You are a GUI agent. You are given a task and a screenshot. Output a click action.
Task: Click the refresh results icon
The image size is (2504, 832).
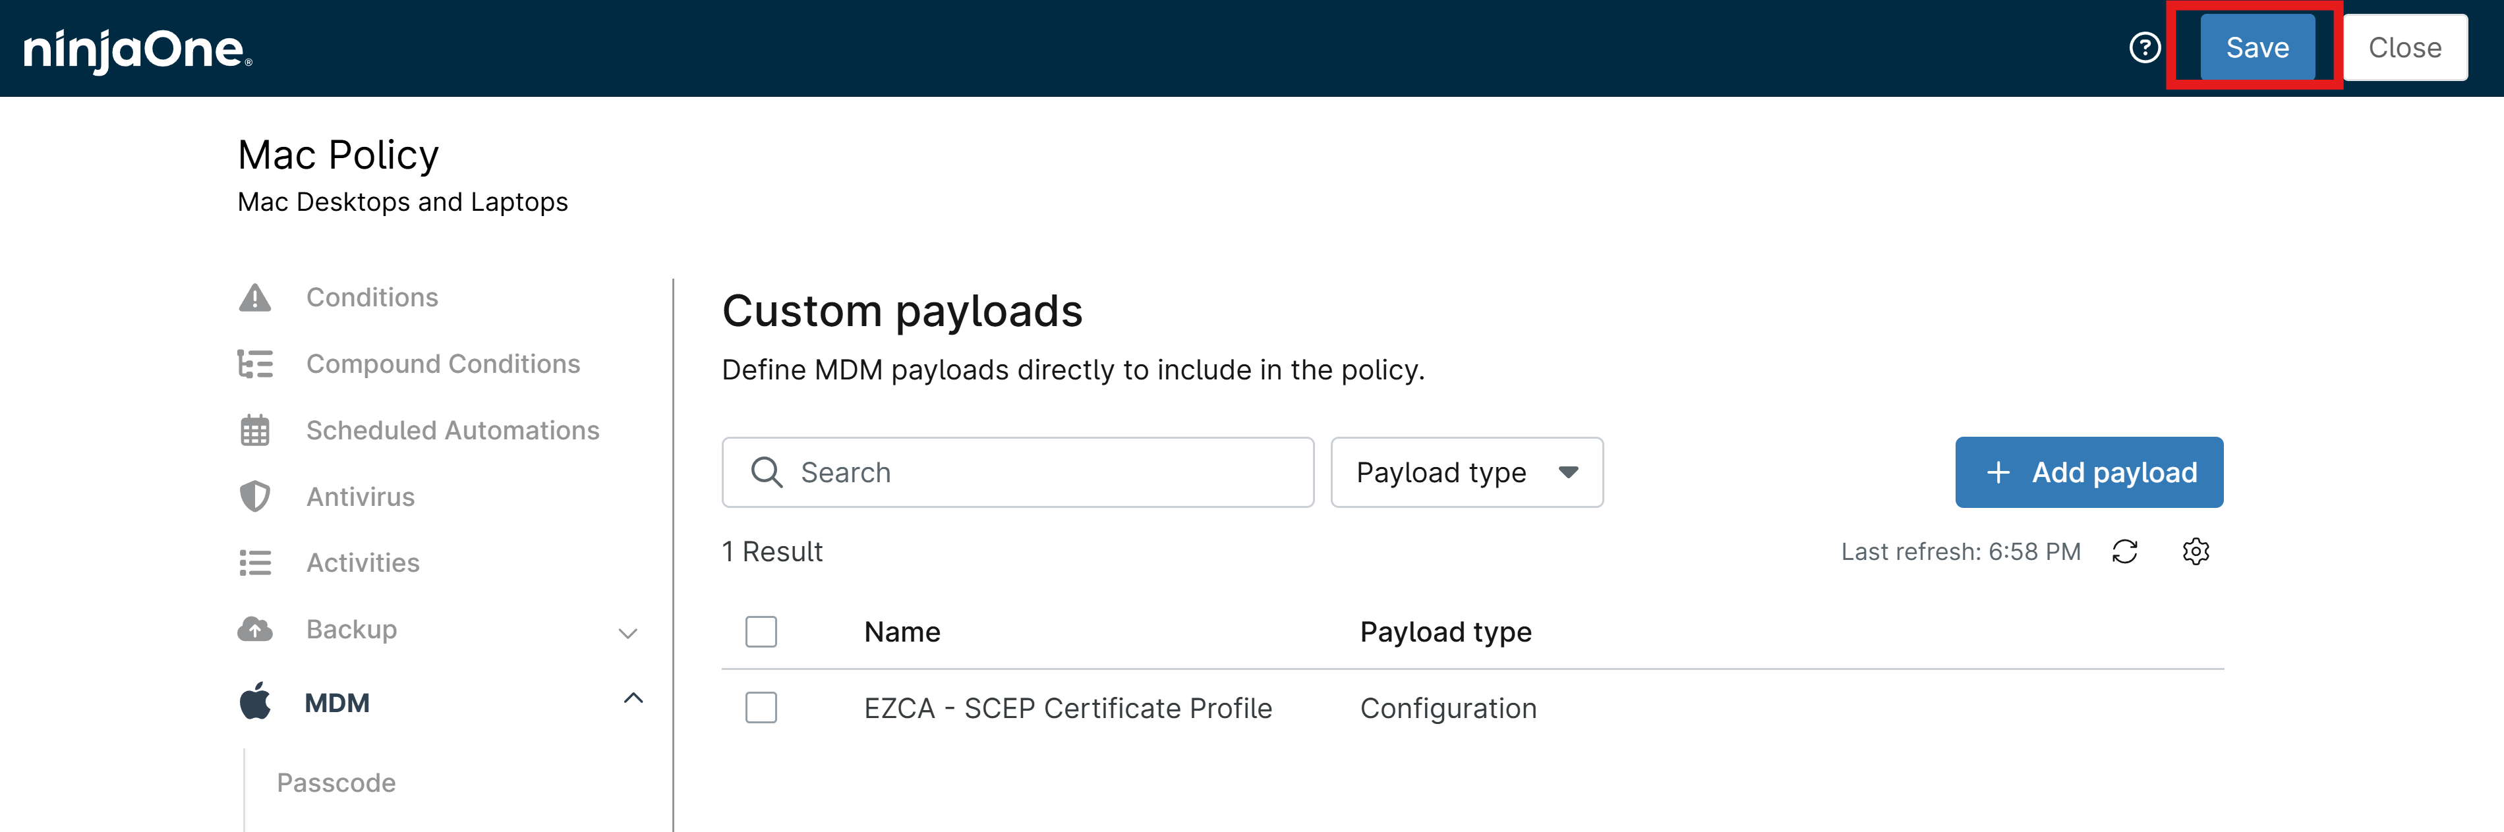(2125, 552)
